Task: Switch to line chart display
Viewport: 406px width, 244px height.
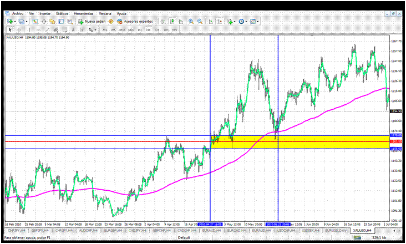Action: tap(181, 22)
